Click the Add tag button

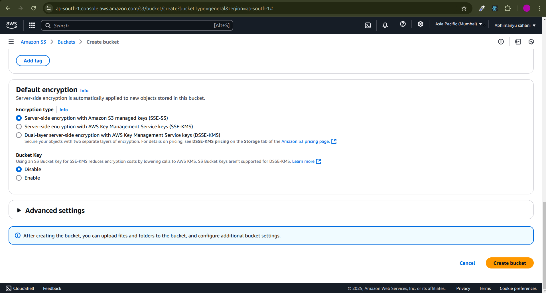33,61
